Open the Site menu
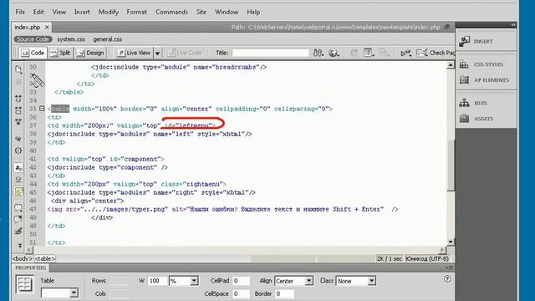Viewport: 535px width, 301px height. [x=201, y=12]
